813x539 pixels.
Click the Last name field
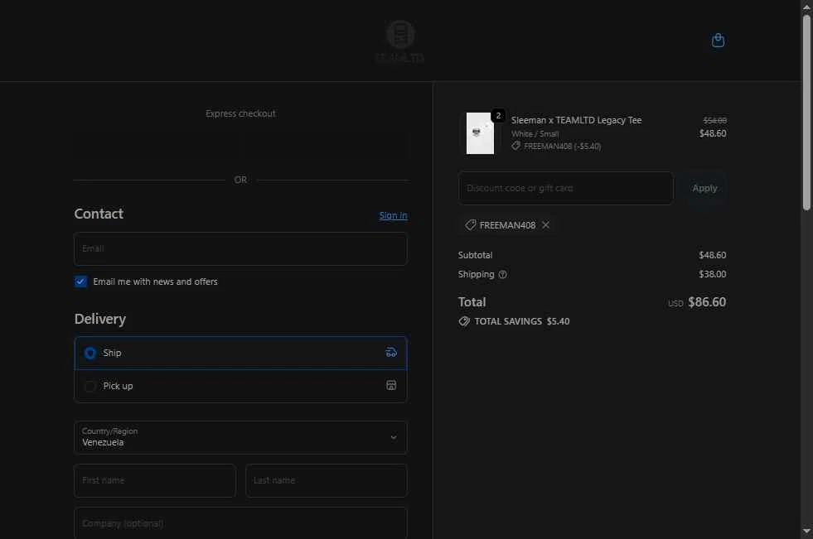pyautogui.click(x=327, y=480)
